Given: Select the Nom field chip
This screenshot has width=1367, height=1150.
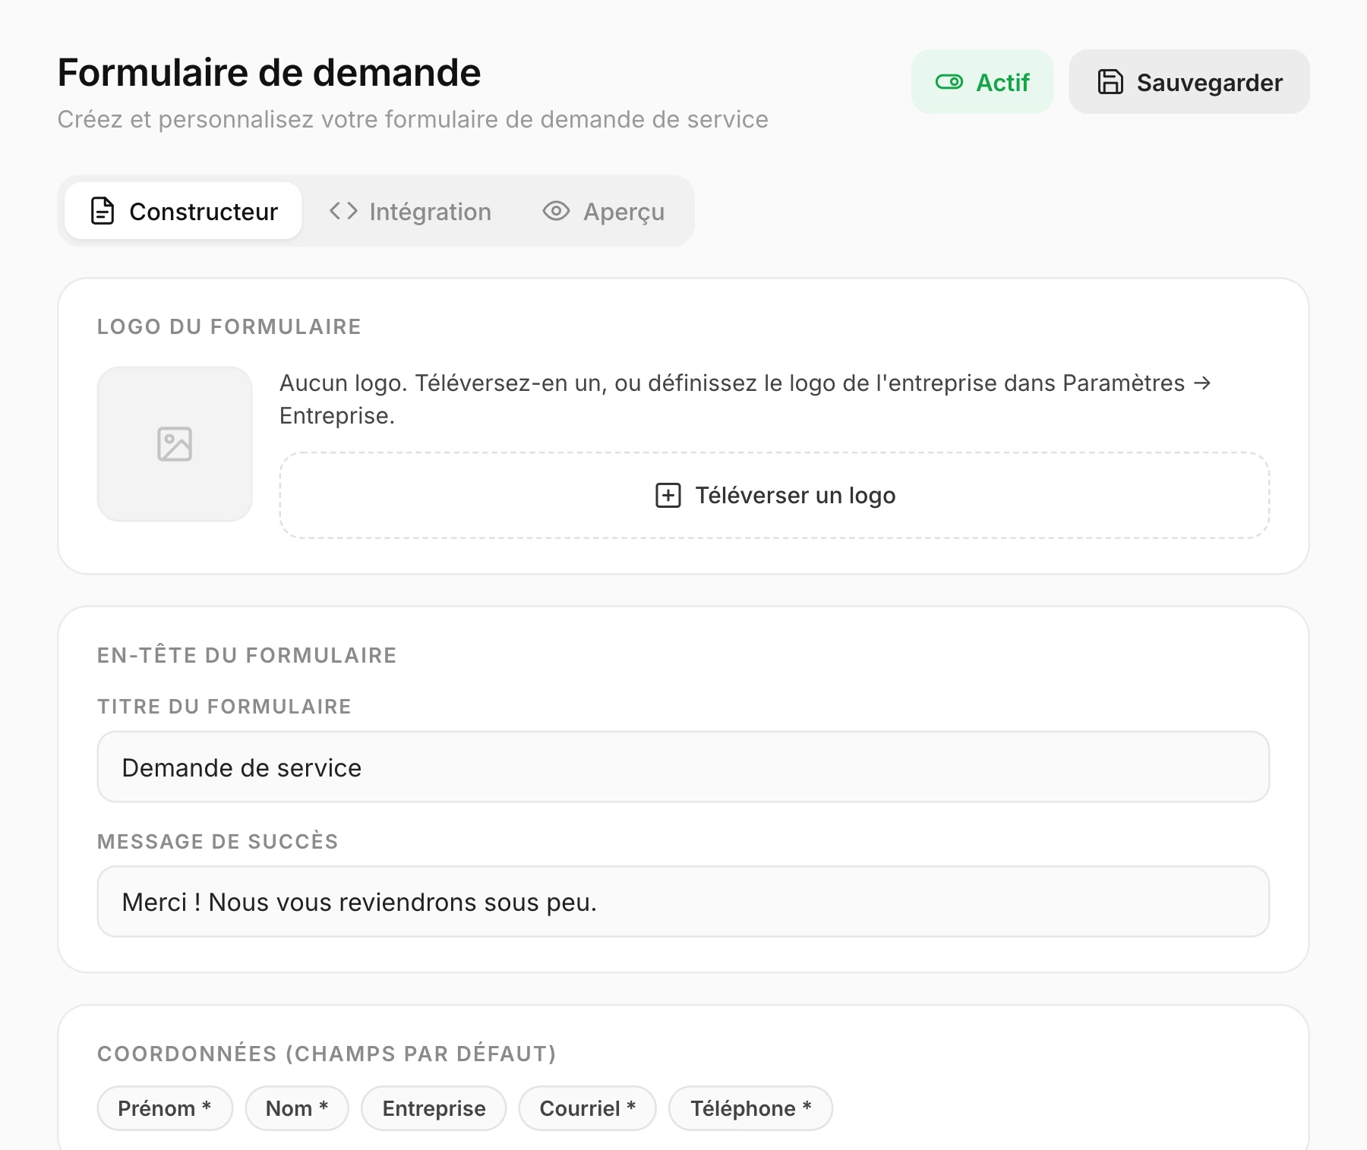Looking at the screenshot, I should [297, 1108].
